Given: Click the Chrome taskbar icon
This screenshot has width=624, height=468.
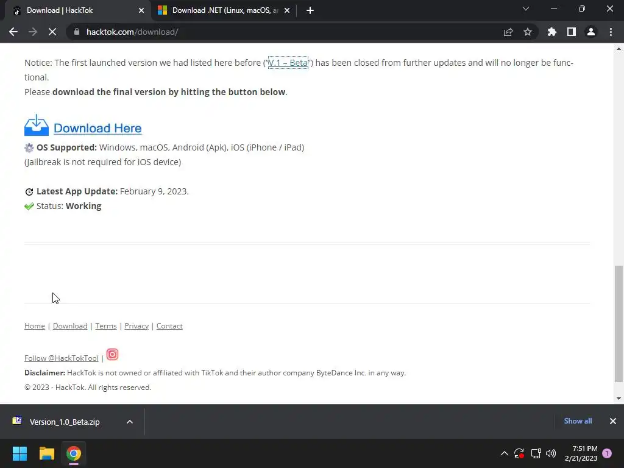Looking at the screenshot, I should tap(74, 453).
